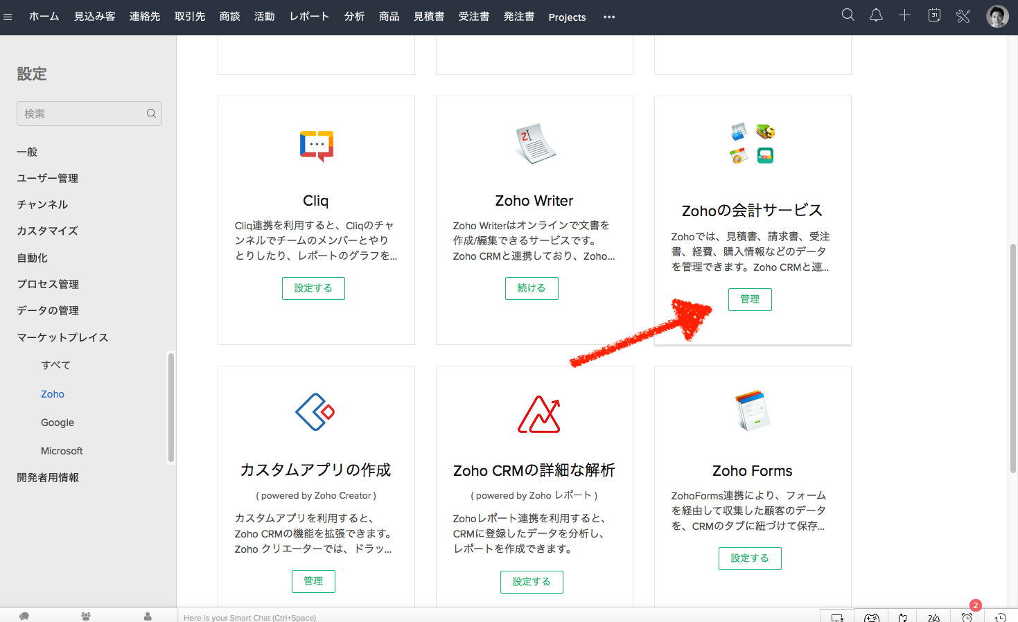Click the Cliq chat logo
Screen dimensions: 1018x622
317,146
